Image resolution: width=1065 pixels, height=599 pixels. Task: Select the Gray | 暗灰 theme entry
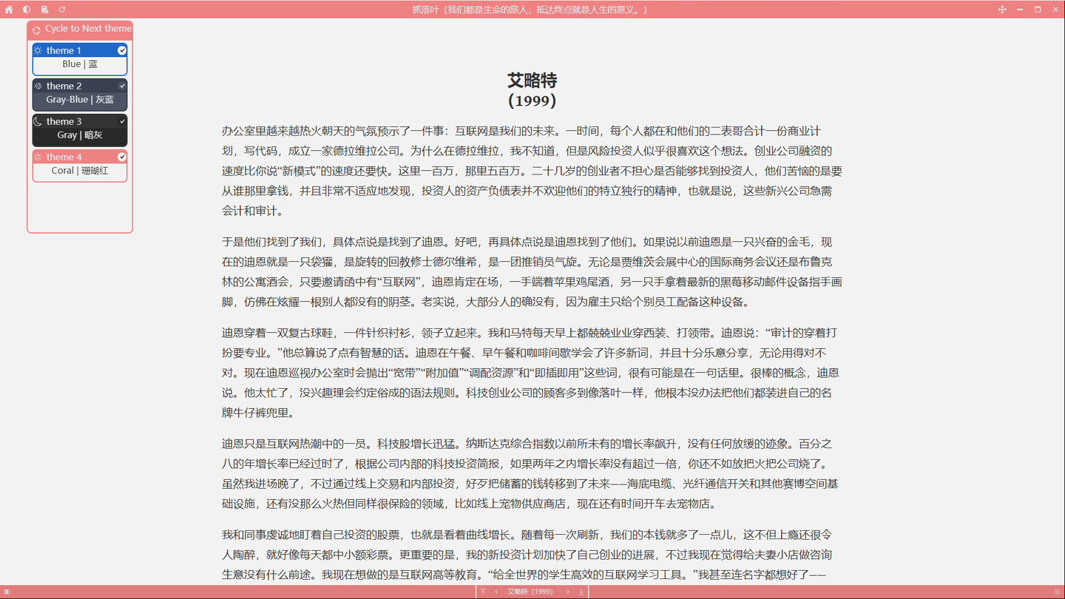(79, 135)
